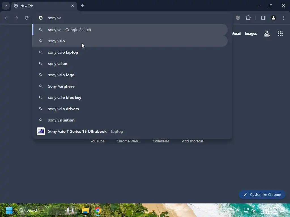Open Search Labs flask icon
The height and width of the screenshot is (217, 290).
tap(267, 34)
